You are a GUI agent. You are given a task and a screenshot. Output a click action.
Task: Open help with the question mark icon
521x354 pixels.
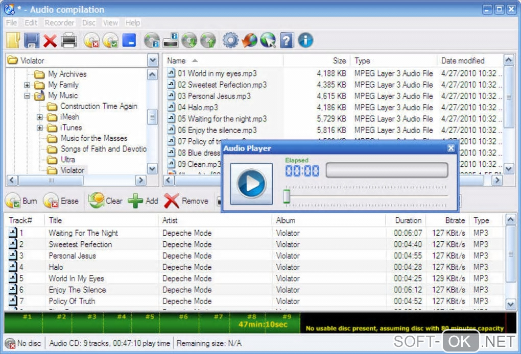[287, 40]
